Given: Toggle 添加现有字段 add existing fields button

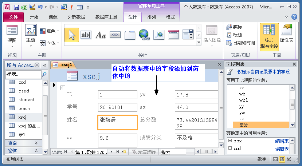Looking at the screenshot, I should click(x=269, y=37).
